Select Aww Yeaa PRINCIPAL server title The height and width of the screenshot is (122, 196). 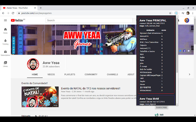click(x=153, y=20)
